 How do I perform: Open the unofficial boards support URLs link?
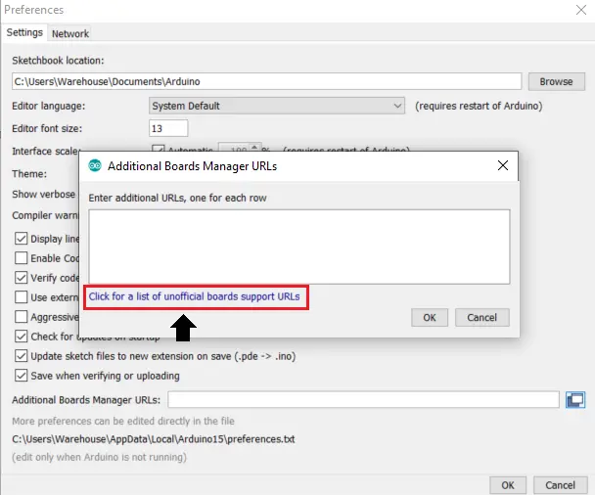195,296
